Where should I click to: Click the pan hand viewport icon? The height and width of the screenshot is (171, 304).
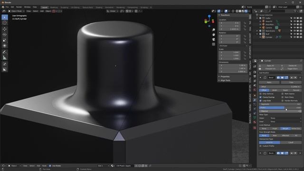213,35
